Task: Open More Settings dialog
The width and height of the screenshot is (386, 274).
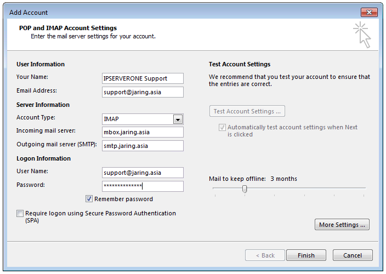Action: click(x=342, y=225)
